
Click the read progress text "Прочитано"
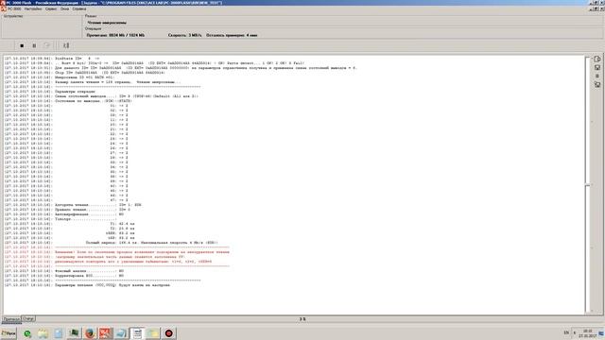115,35
